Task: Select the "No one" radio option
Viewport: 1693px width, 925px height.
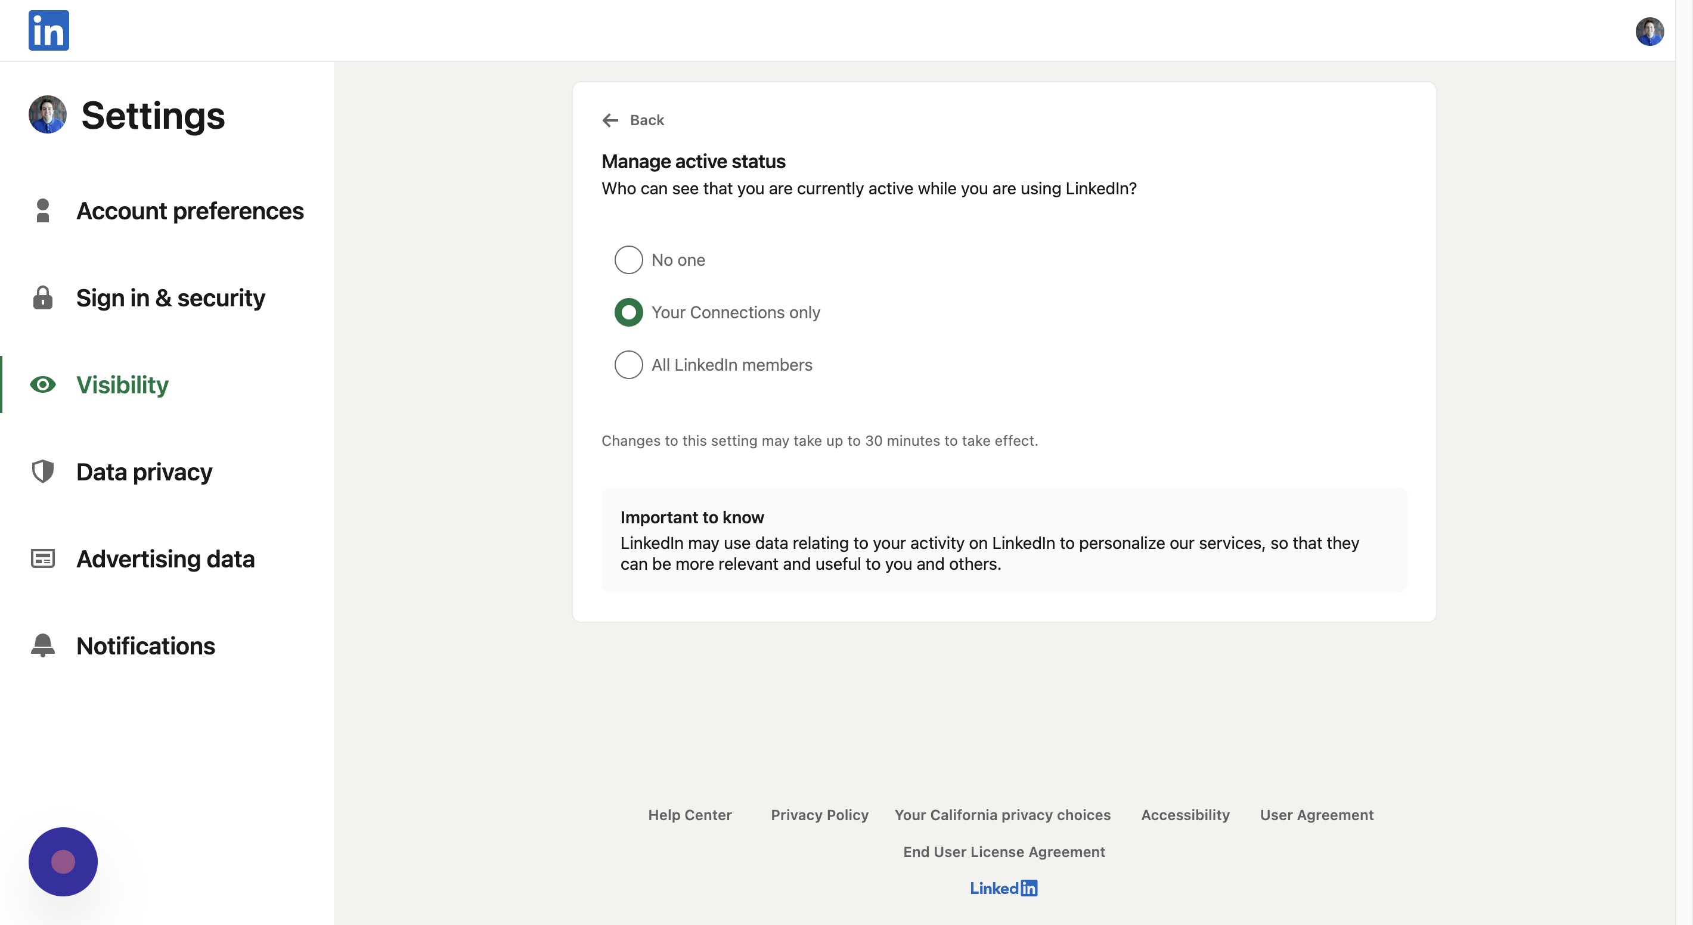Action: 628,260
